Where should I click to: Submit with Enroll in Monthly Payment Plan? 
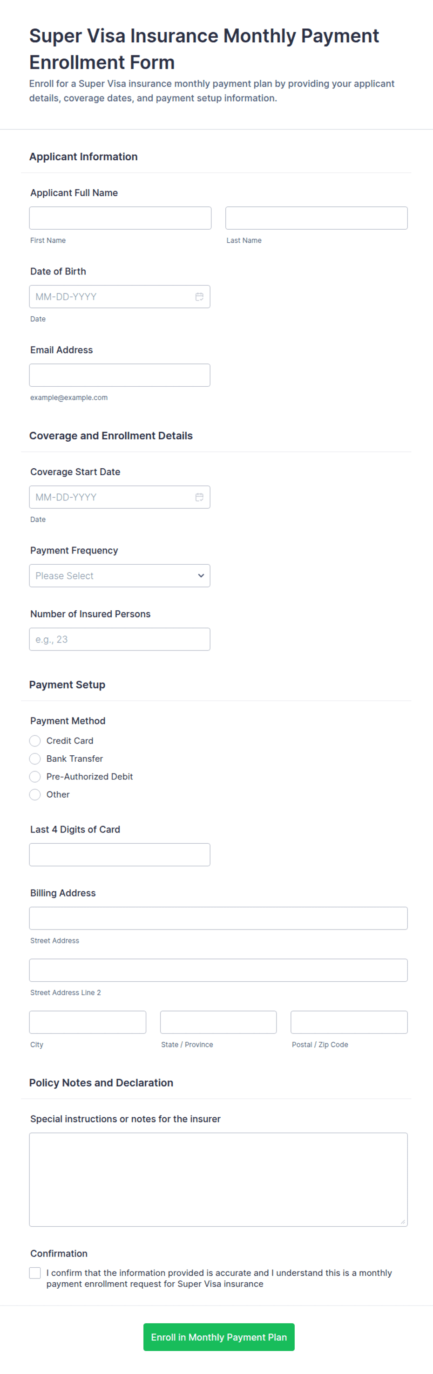pyautogui.click(x=219, y=1337)
